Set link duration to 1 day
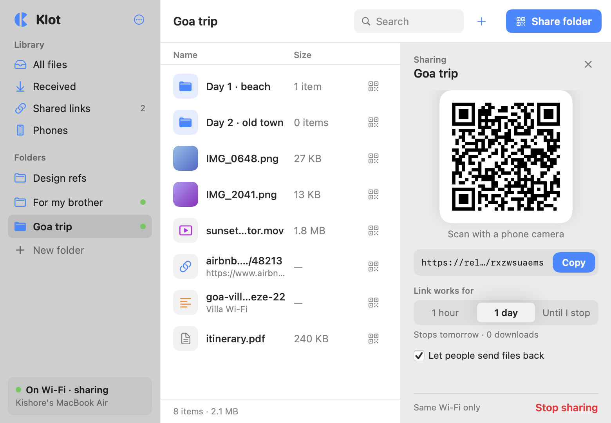This screenshot has height=423, width=611. [x=506, y=313]
